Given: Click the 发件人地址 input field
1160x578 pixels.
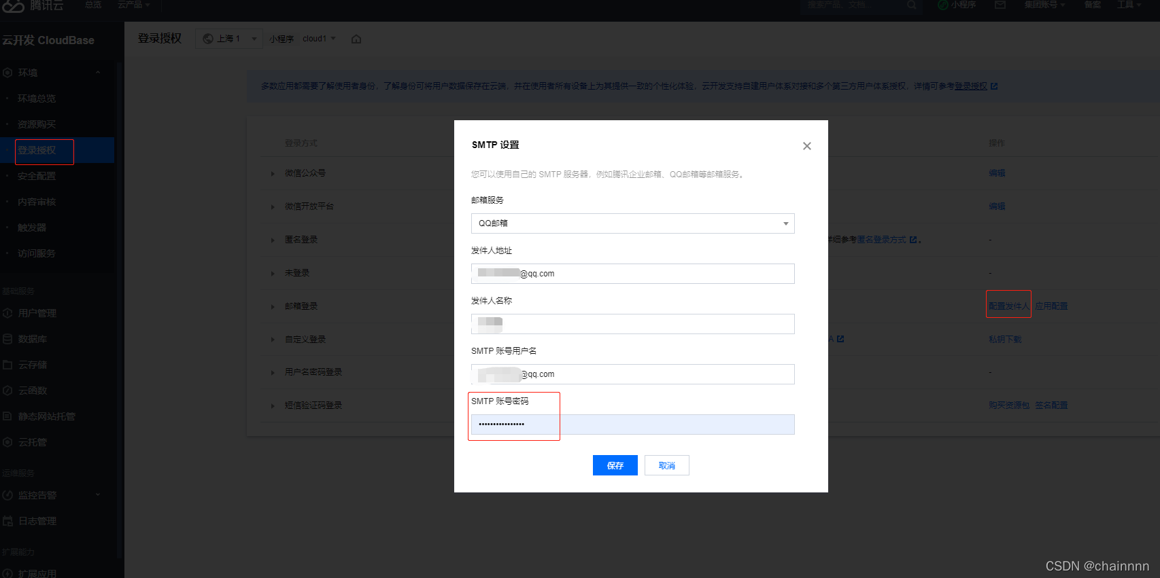Looking at the screenshot, I should (632, 274).
